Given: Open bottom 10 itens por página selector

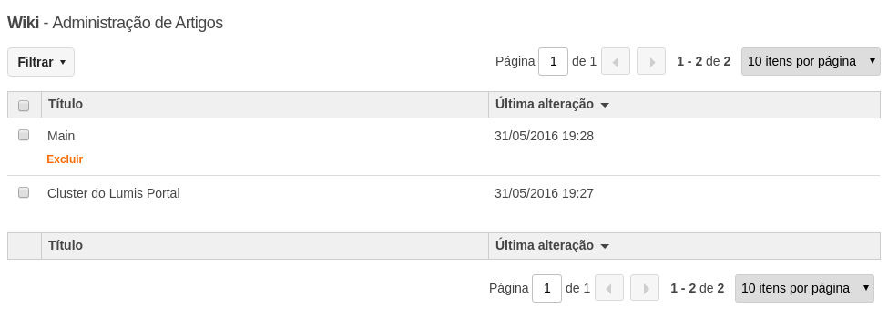Looking at the screenshot, I should (x=804, y=288).
